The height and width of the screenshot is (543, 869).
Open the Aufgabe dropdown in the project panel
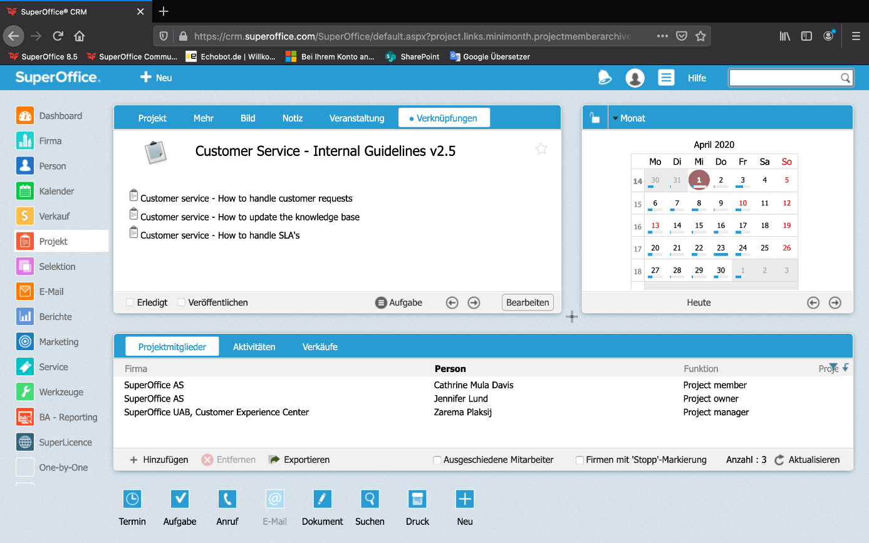[x=399, y=302]
